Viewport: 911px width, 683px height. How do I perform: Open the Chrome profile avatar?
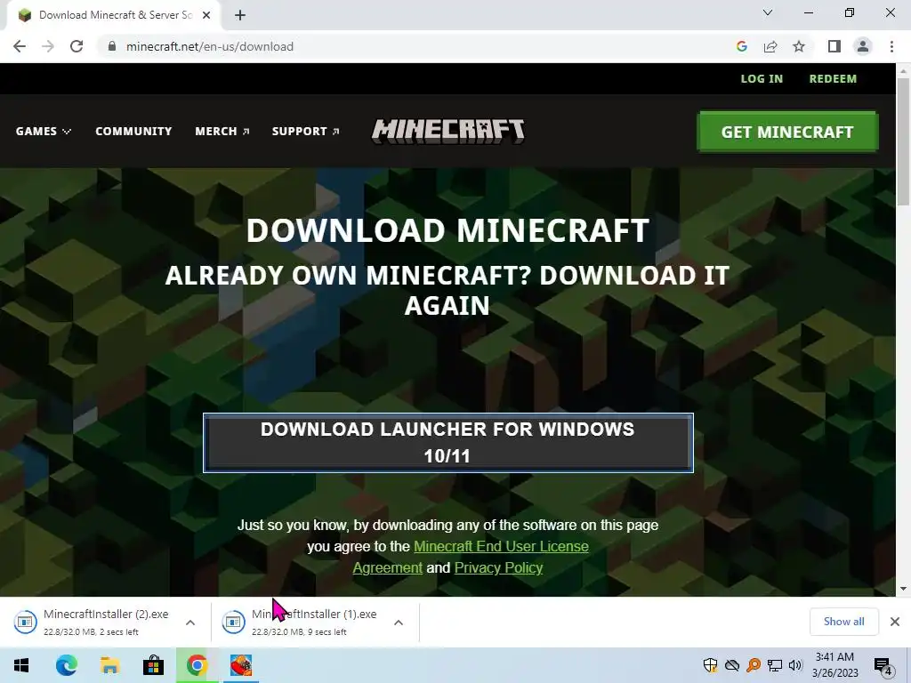(x=863, y=46)
